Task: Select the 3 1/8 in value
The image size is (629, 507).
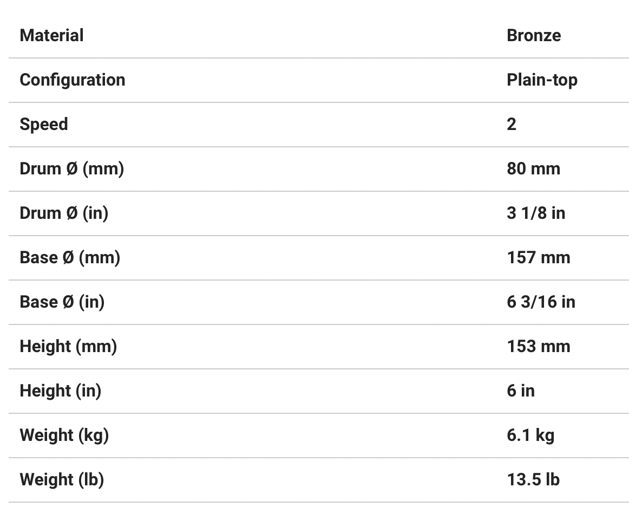Action: [x=535, y=213]
